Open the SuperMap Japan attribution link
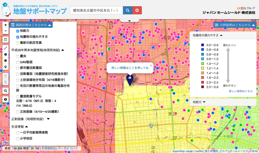This screenshot has height=153, width=259. [x=183, y=151]
